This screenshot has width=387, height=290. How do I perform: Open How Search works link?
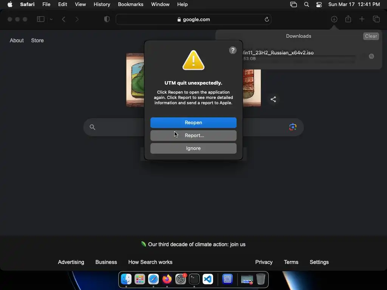(x=150, y=262)
